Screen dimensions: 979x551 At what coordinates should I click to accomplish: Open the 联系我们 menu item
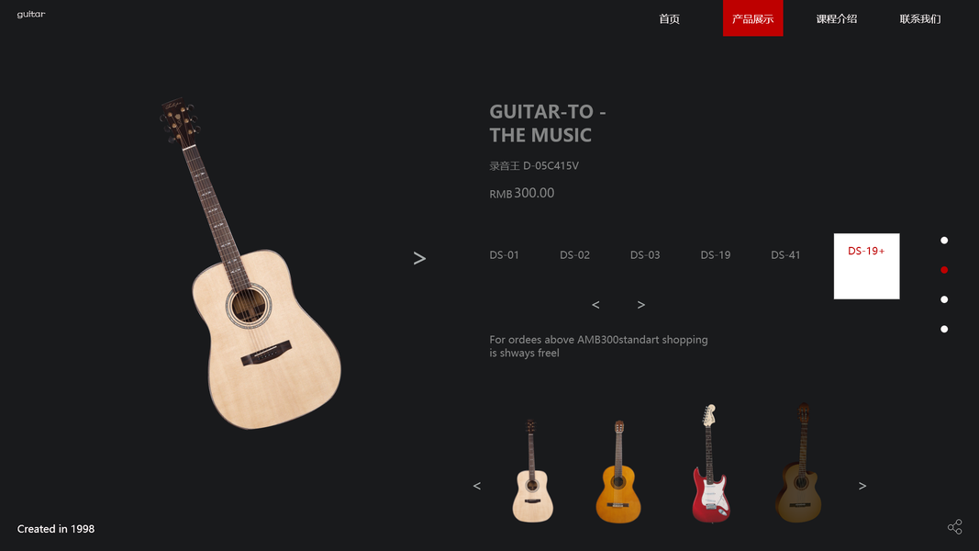(x=920, y=18)
